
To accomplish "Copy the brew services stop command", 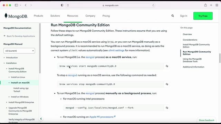I will [167, 84].
